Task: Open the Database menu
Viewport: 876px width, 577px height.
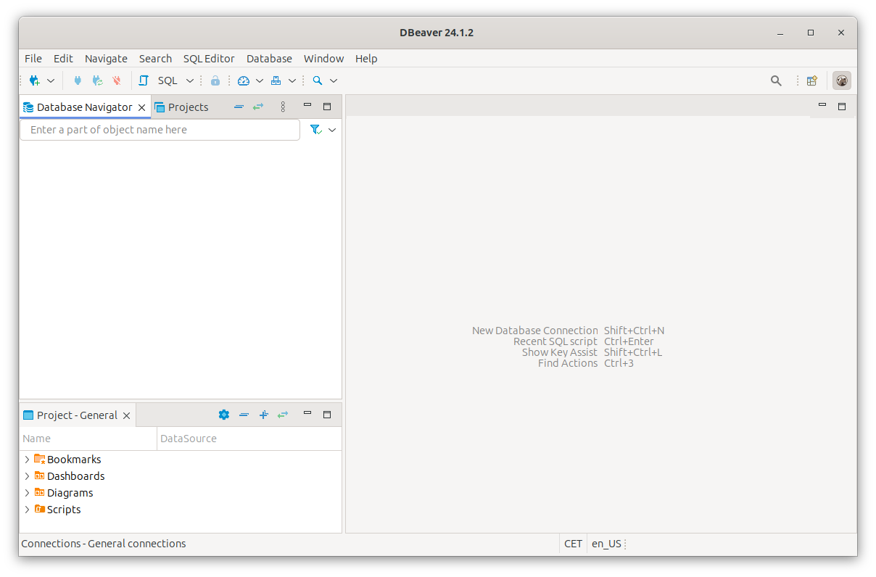Action: (x=269, y=58)
